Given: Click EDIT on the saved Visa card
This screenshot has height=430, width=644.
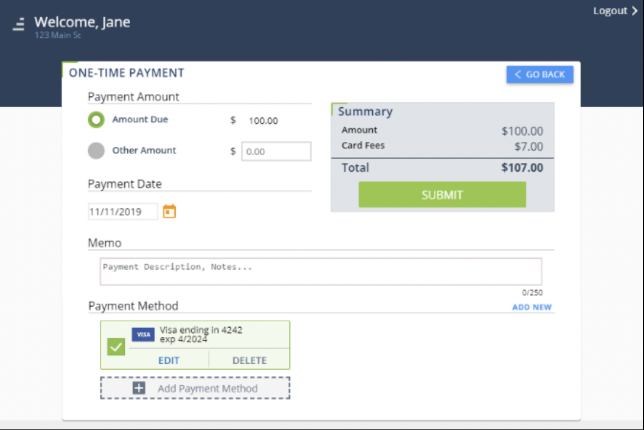Looking at the screenshot, I should coord(169,360).
